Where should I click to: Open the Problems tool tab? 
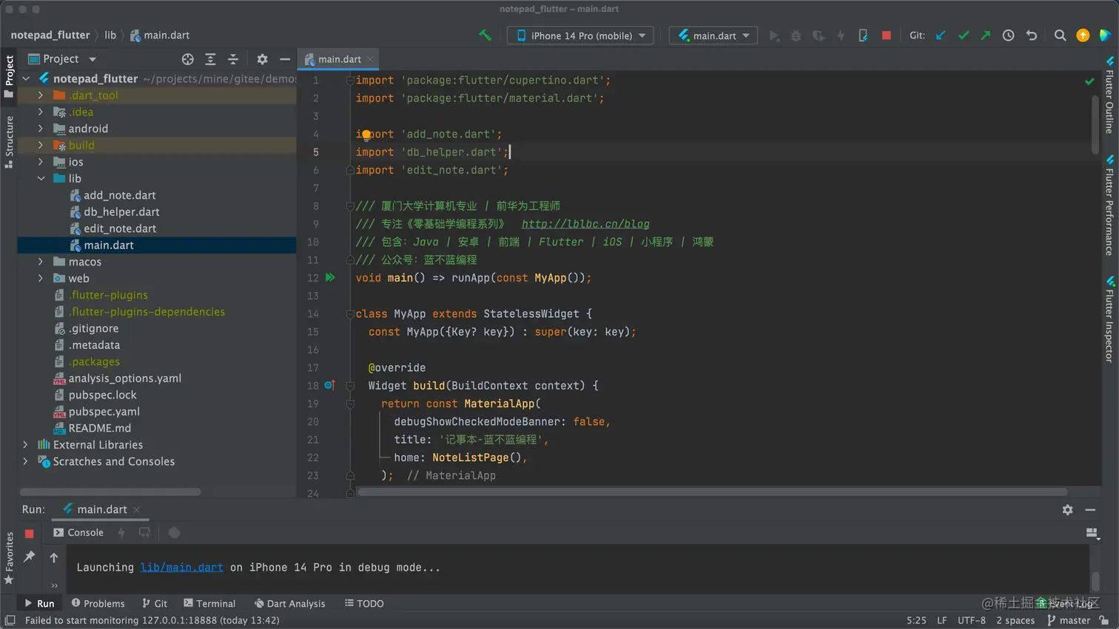pos(98,603)
